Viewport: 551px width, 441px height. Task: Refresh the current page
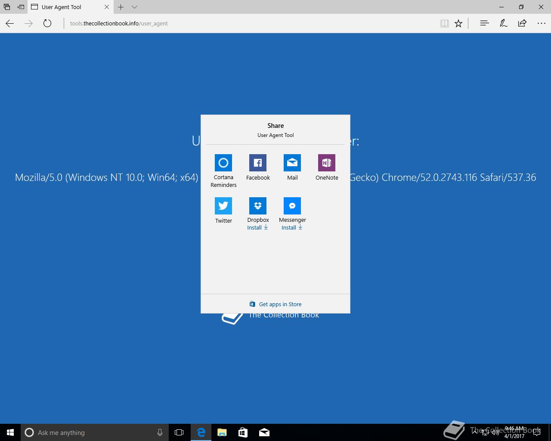pyautogui.click(x=47, y=23)
